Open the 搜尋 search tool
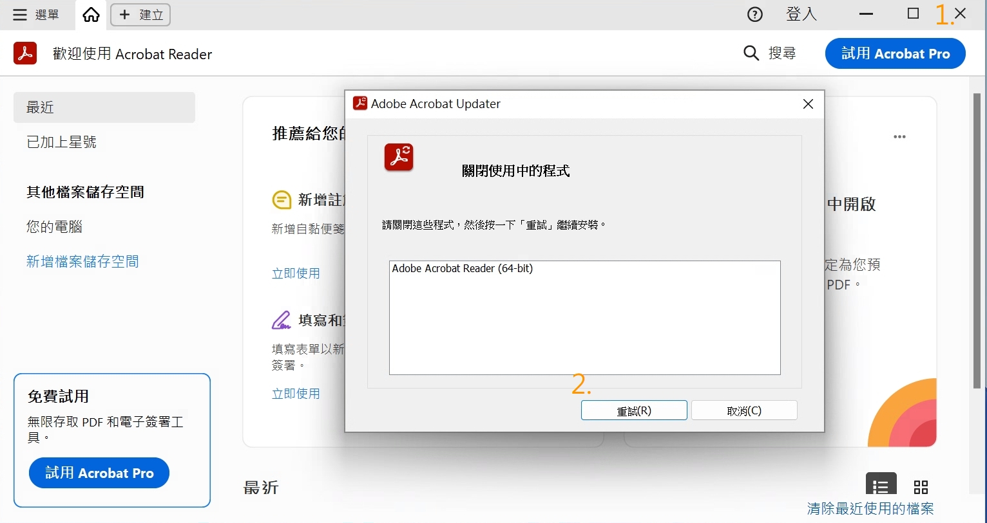This screenshot has width=987, height=523. (x=770, y=53)
